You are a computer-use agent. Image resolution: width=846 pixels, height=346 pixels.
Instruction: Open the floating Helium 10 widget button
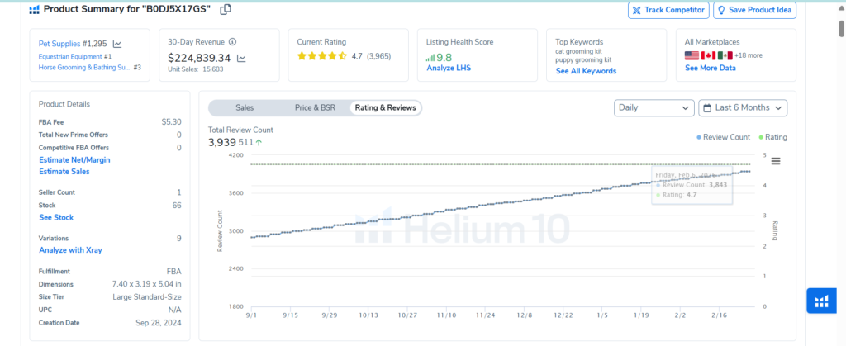(x=821, y=301)
